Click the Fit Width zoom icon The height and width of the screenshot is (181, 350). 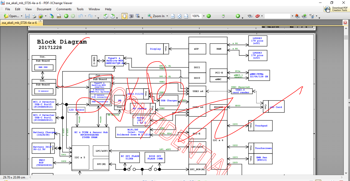pos(186,16)
